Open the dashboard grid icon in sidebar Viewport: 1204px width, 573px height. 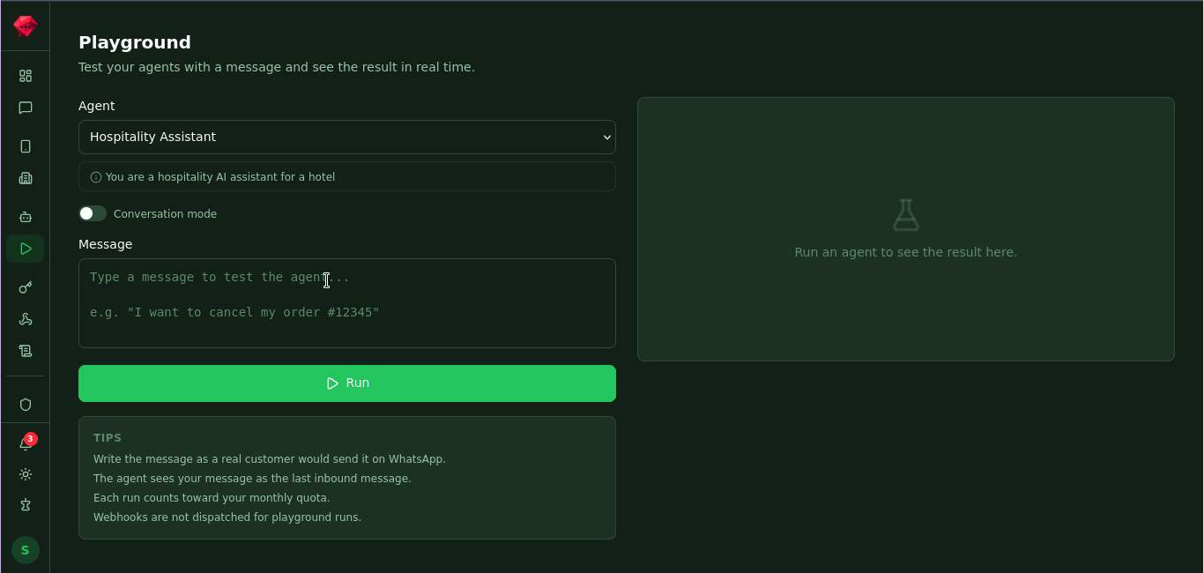26,76
